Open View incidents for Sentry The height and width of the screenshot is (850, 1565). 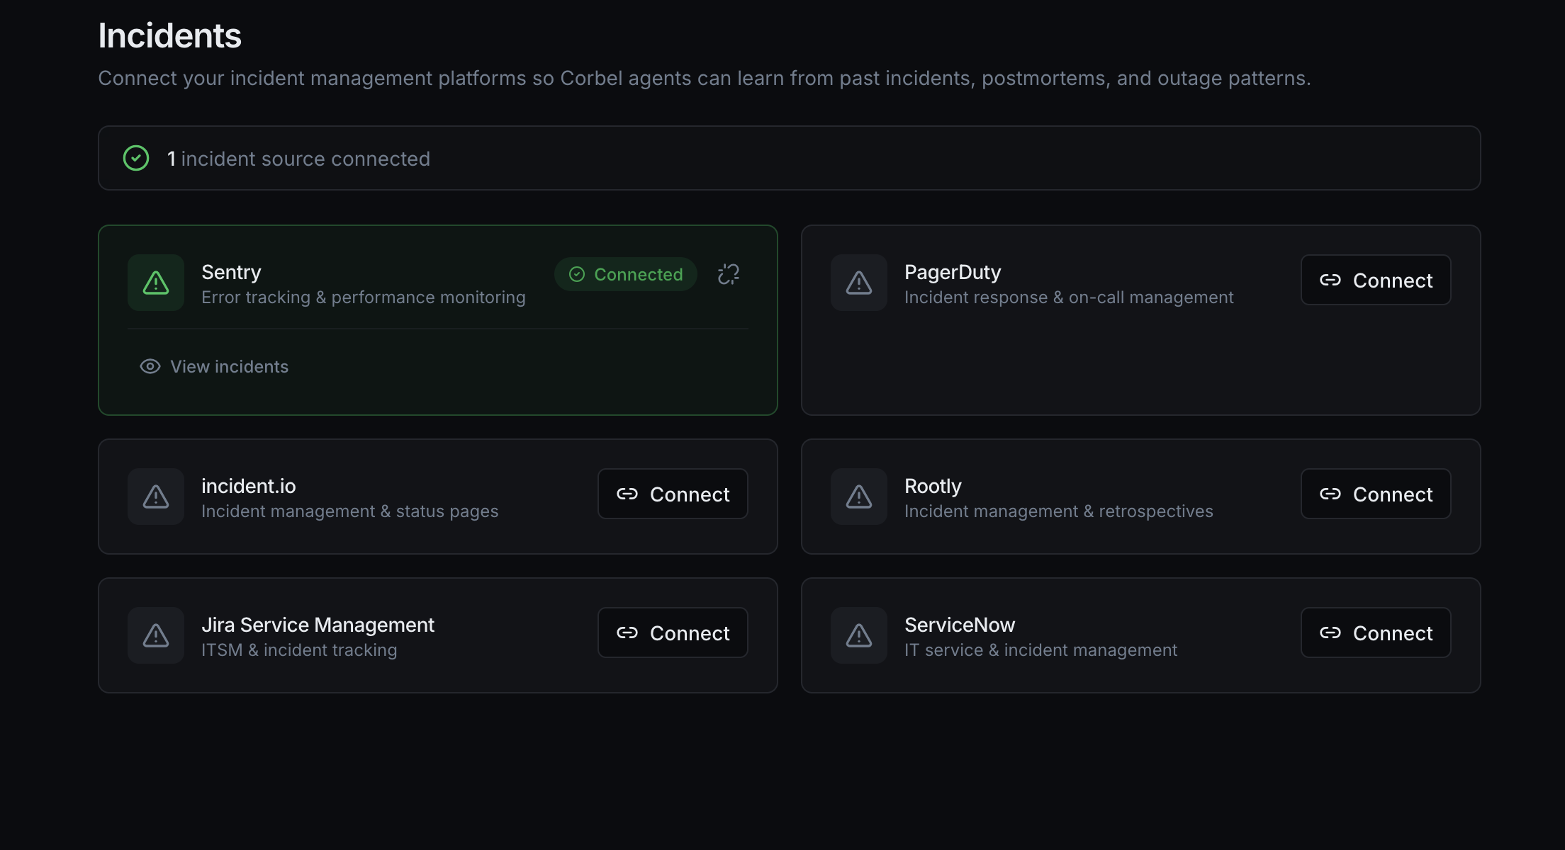228,366
